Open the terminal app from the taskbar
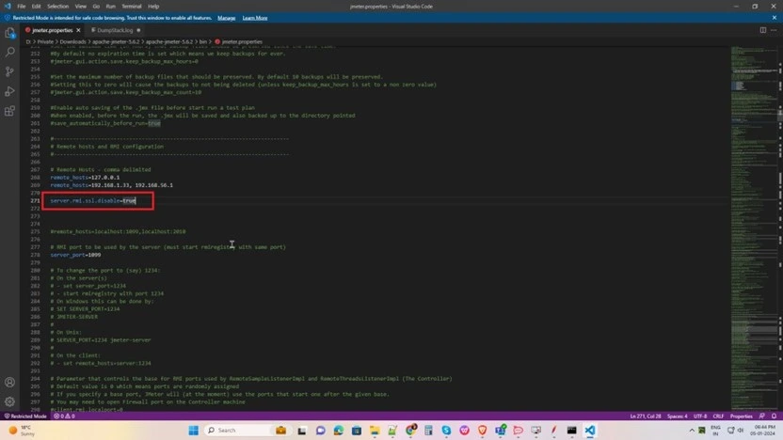This screenshot has width=783, height=440. point(572,430)
